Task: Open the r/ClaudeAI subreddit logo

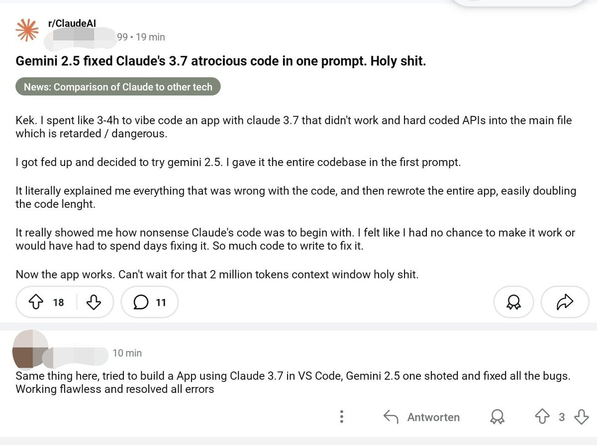Action: pyautogui.click(x=27, y=30)
